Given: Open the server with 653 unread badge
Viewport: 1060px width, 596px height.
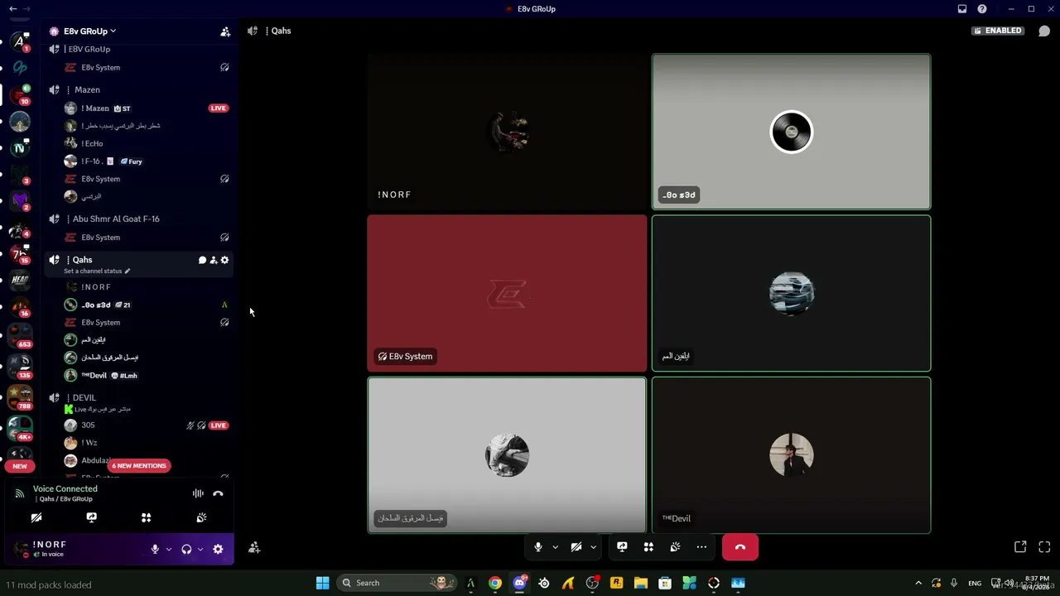Looking at the screenshot, I should 20,335.
